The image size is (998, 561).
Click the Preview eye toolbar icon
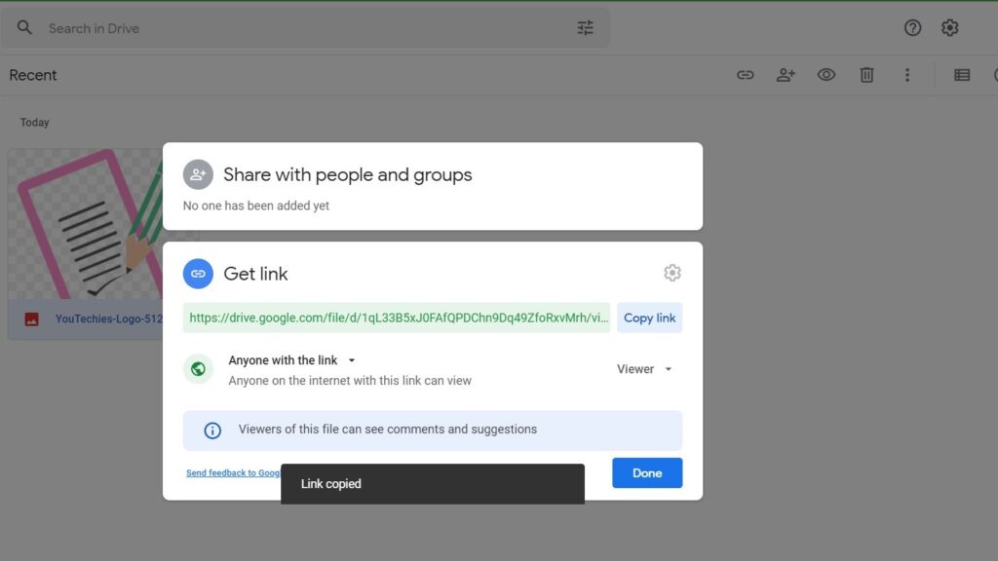826,75
